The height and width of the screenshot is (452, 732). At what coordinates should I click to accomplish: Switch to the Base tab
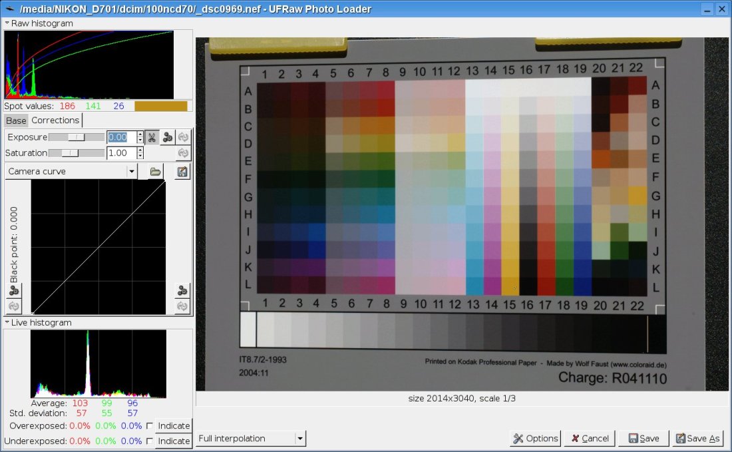16,120
